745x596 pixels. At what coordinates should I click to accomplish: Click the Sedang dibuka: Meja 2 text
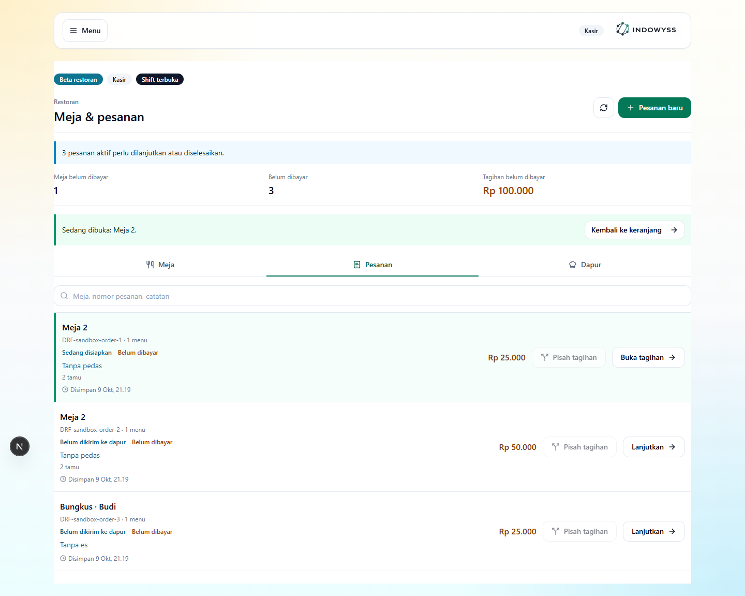click(99, 230)
